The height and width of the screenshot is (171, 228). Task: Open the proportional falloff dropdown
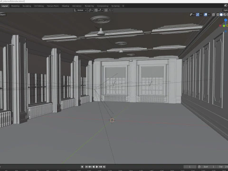[111, 10]
